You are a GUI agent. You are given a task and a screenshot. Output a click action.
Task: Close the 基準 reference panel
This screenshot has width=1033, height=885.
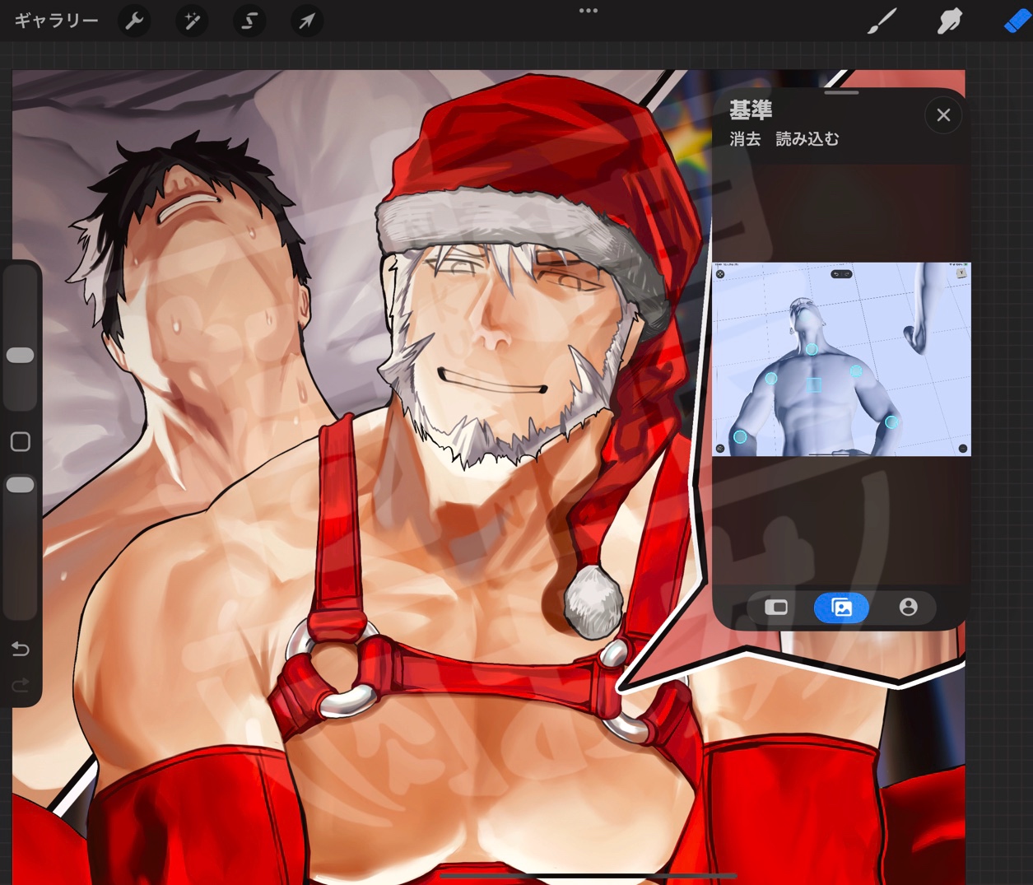(x=943, y=115)
